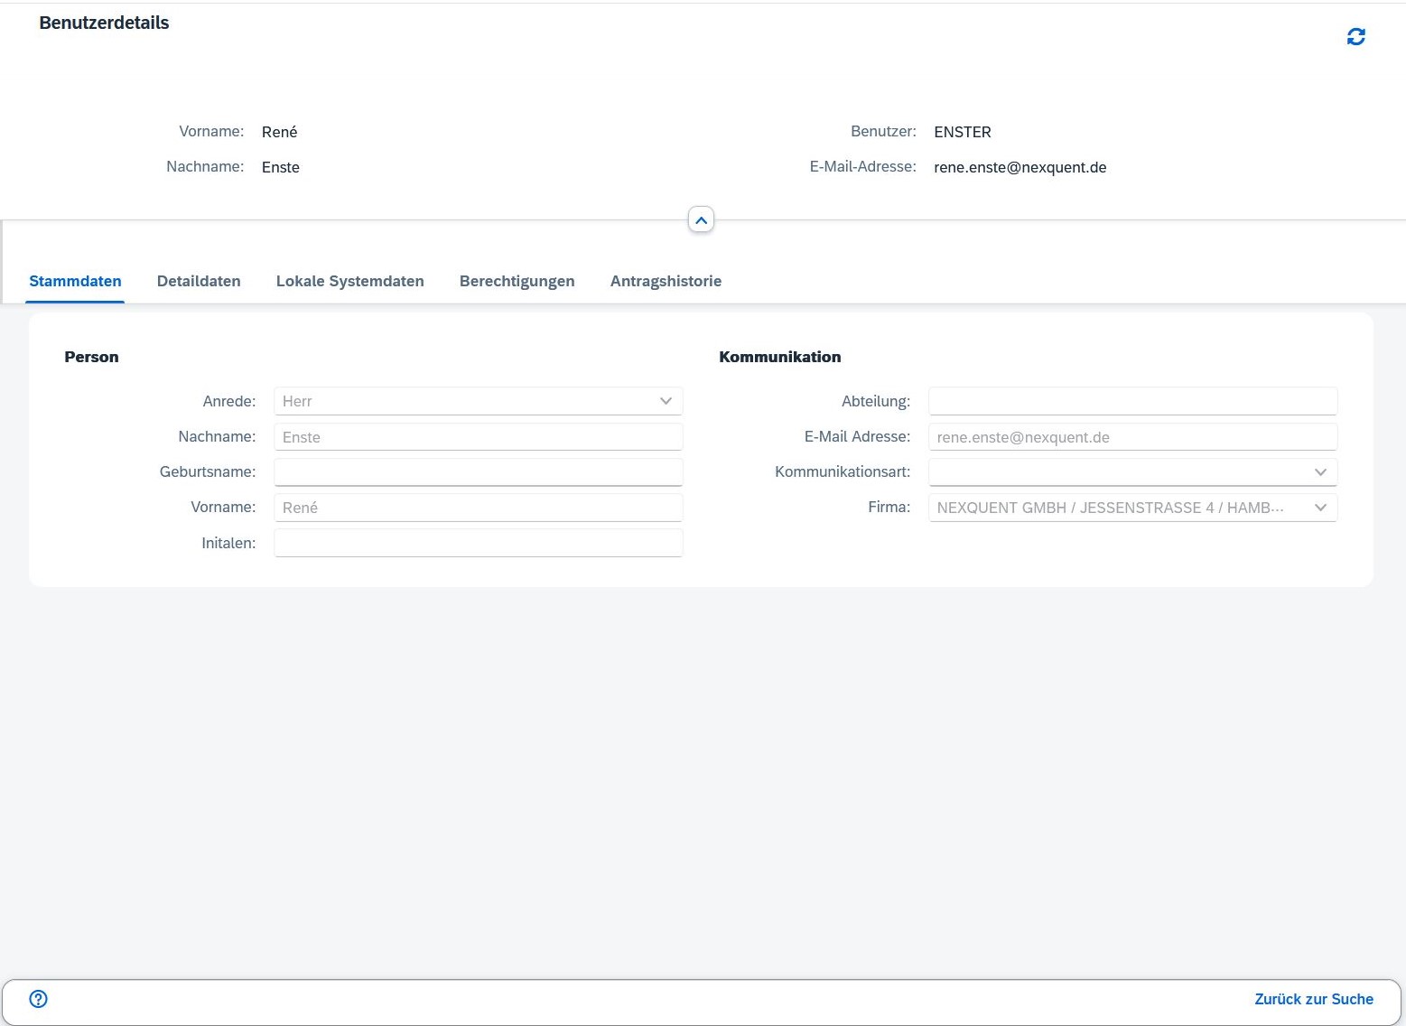View the Antragshistorie tab
This screenshot has width=1406, height=1026.
click(x=666, y=281)
